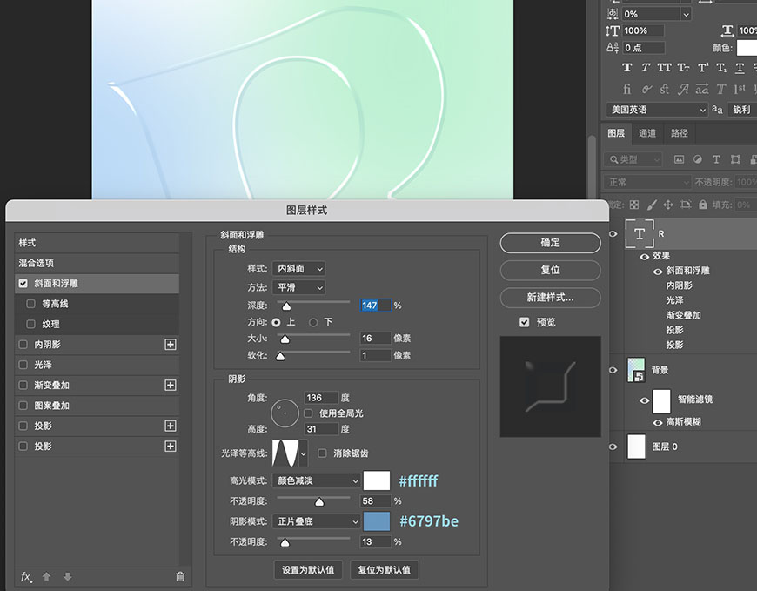Select 图层 tab
757x591 pixels.
click(x=616, y=133)
